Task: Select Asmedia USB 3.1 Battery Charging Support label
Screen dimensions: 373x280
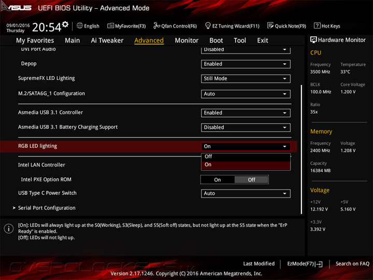Action: pos(68,127)
